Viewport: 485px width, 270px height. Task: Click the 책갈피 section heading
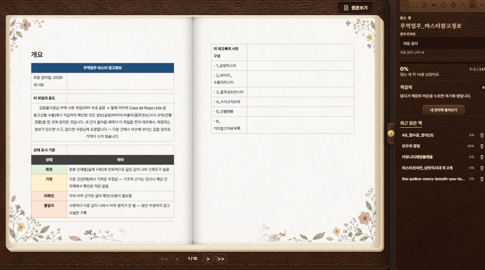point(406,87)
